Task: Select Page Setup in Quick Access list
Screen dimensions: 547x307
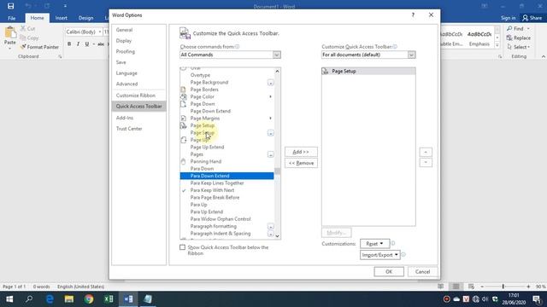Action: click(x=368, y=71)
